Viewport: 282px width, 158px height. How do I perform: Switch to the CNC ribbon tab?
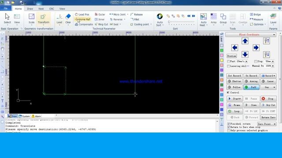[52, 9]
